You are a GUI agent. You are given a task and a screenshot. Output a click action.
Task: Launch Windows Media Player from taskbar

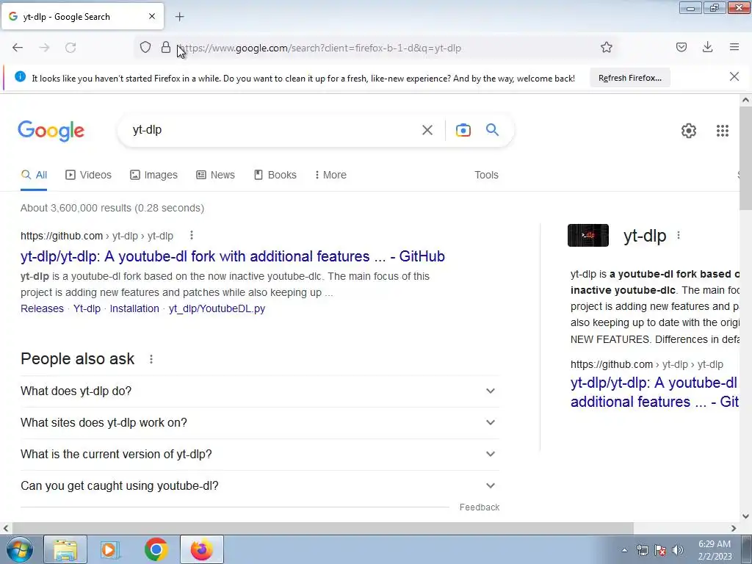pyautogui.click(x=110, y=549)
